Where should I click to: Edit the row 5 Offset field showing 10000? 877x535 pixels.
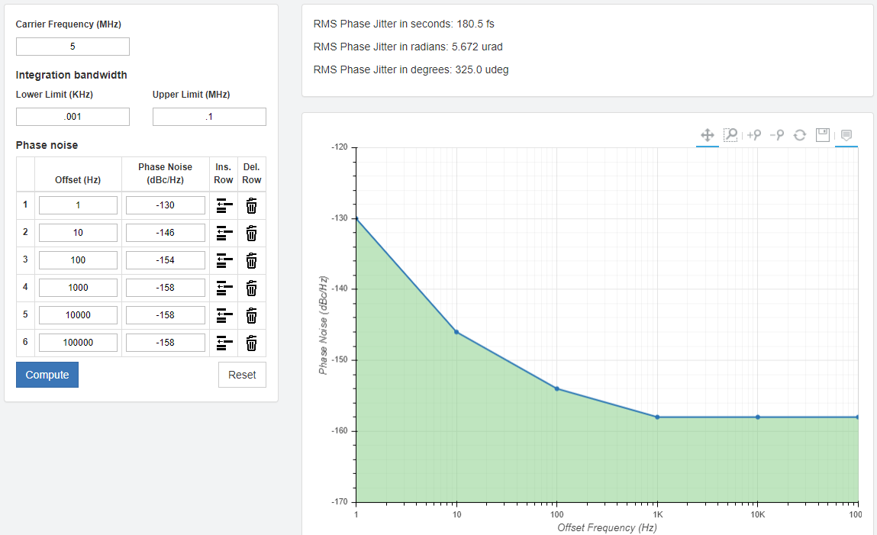tap(78, 314)
